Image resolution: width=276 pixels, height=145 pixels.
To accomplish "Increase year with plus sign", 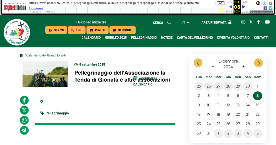I will pyautogui.click(x=243, y=67).
